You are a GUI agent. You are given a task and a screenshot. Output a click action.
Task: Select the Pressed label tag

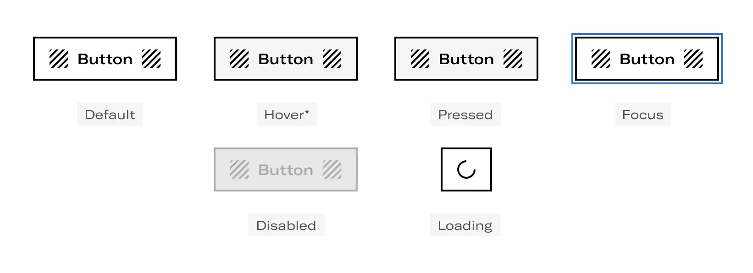pyautogui.click(x=465, y=115)
